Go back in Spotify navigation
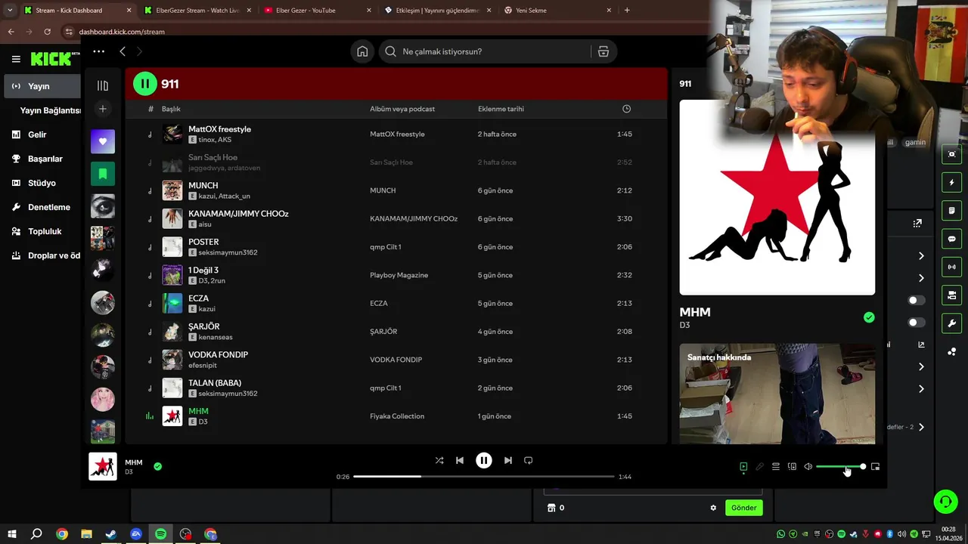The height and width of the screenshot is (544, 968). pyautogui.click(x=123, y=51)
